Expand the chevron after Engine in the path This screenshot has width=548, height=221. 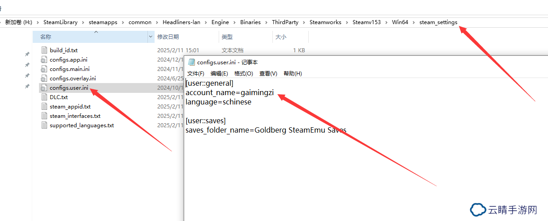click(x=234, y=22)
